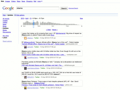The height and width of the screenshot is (90, 120).
Task: Open News in top navigation
Action: pos(23,1)
